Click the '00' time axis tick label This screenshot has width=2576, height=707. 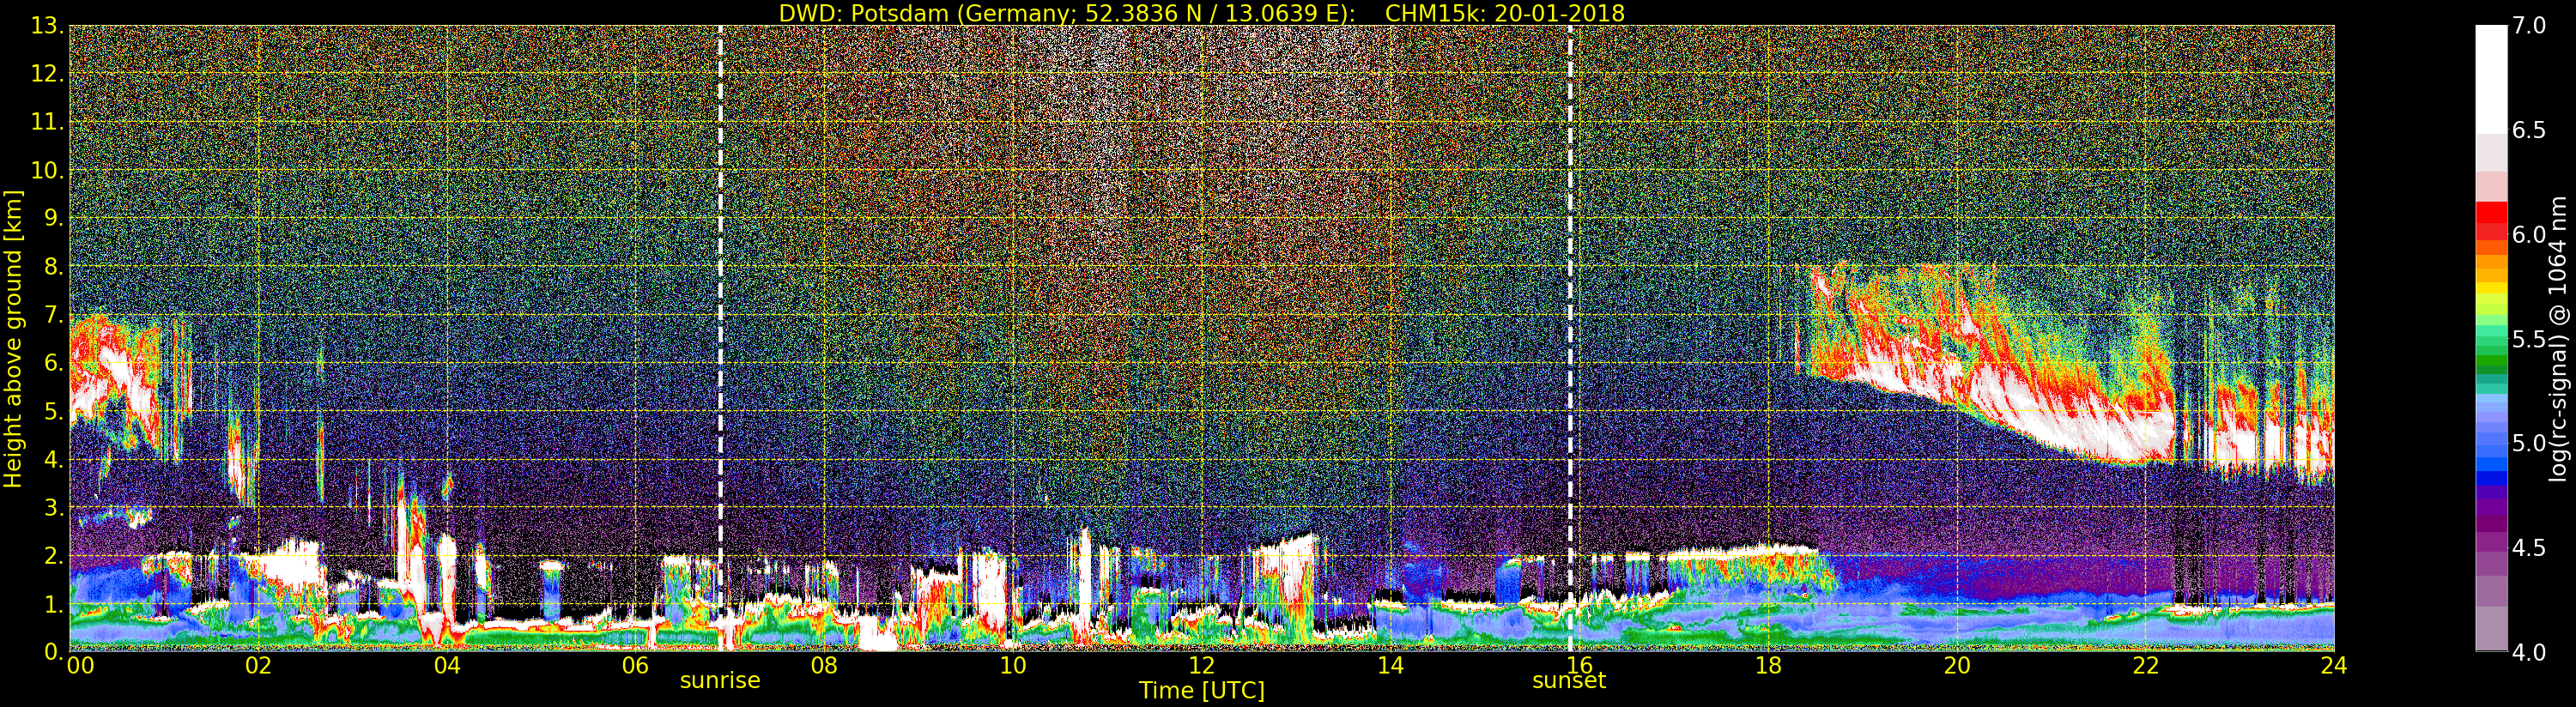pos(80,665)
